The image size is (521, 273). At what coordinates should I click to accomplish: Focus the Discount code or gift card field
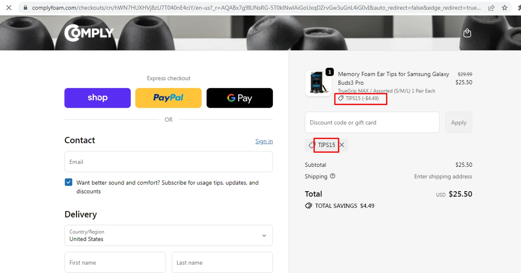click(372, 122)
